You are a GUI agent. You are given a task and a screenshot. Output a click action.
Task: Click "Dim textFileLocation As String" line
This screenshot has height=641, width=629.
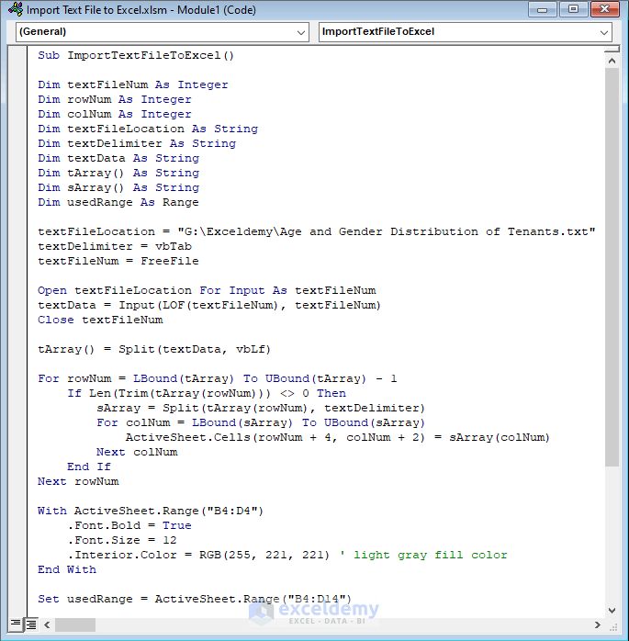pyautogui.click(x=148, y=129)
